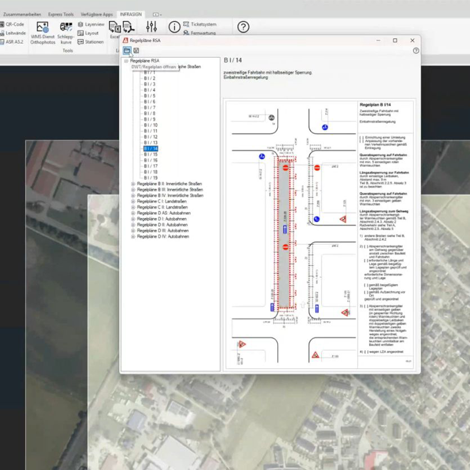Viewport: 470px width, 470px height.
Task: Open the settings sliders icon in ribbon
Action: (x=151, y=27)
